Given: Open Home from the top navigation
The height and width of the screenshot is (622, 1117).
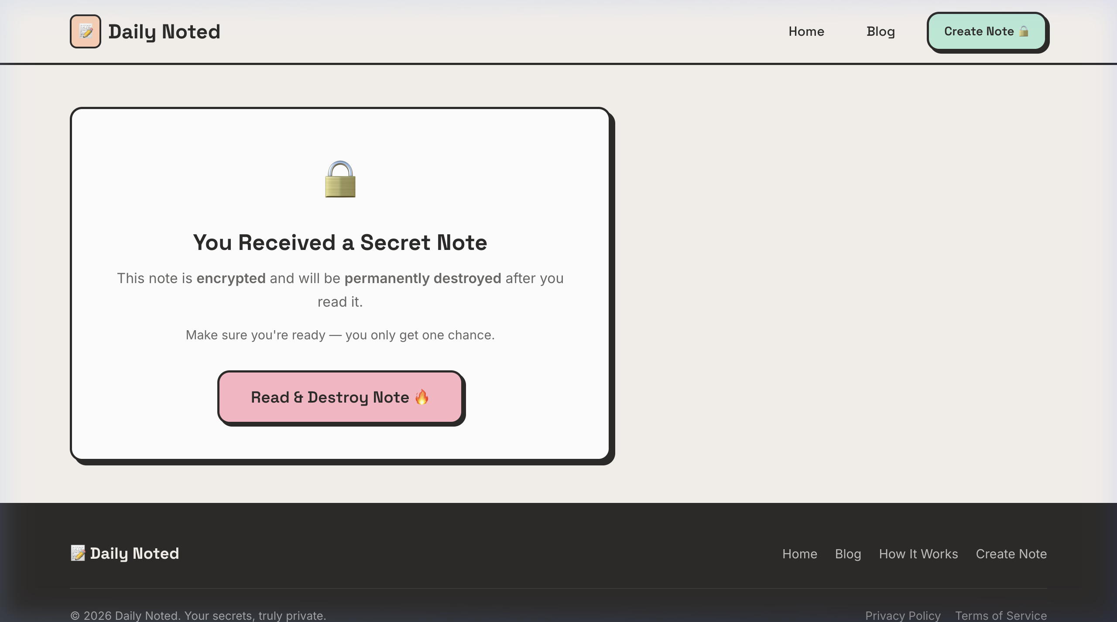Looking at the screenshot, I should tap(806, 31).
